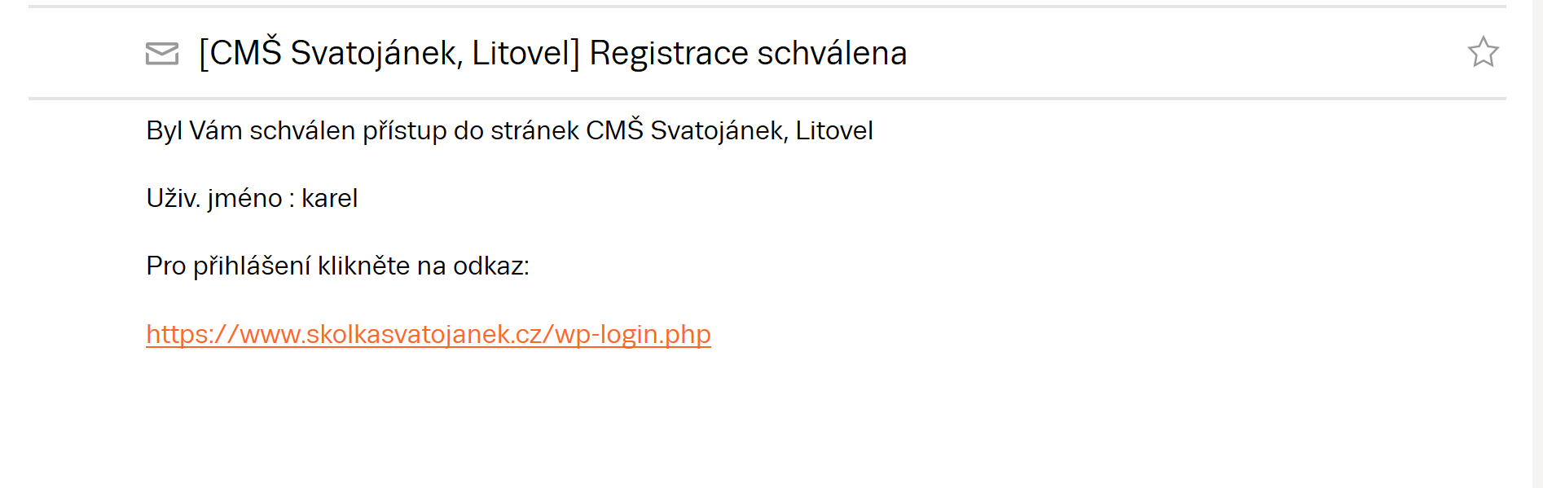The width and height of the screenshot is (1543, 488).
Task: Click the line "Pro přihlášení klikněte na odkaz:"
Action: coord(337,266)
